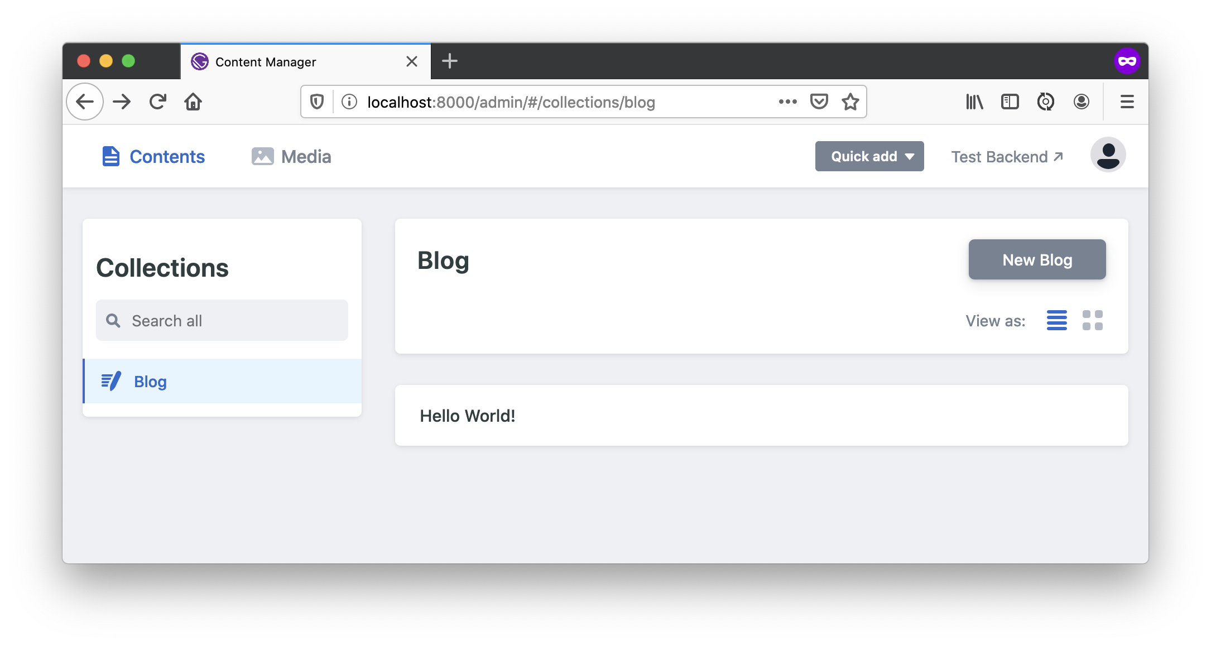Toggle the browser sidebar icon
The height and width of the screenshot is (646, 1211).
pos(1010,102)
